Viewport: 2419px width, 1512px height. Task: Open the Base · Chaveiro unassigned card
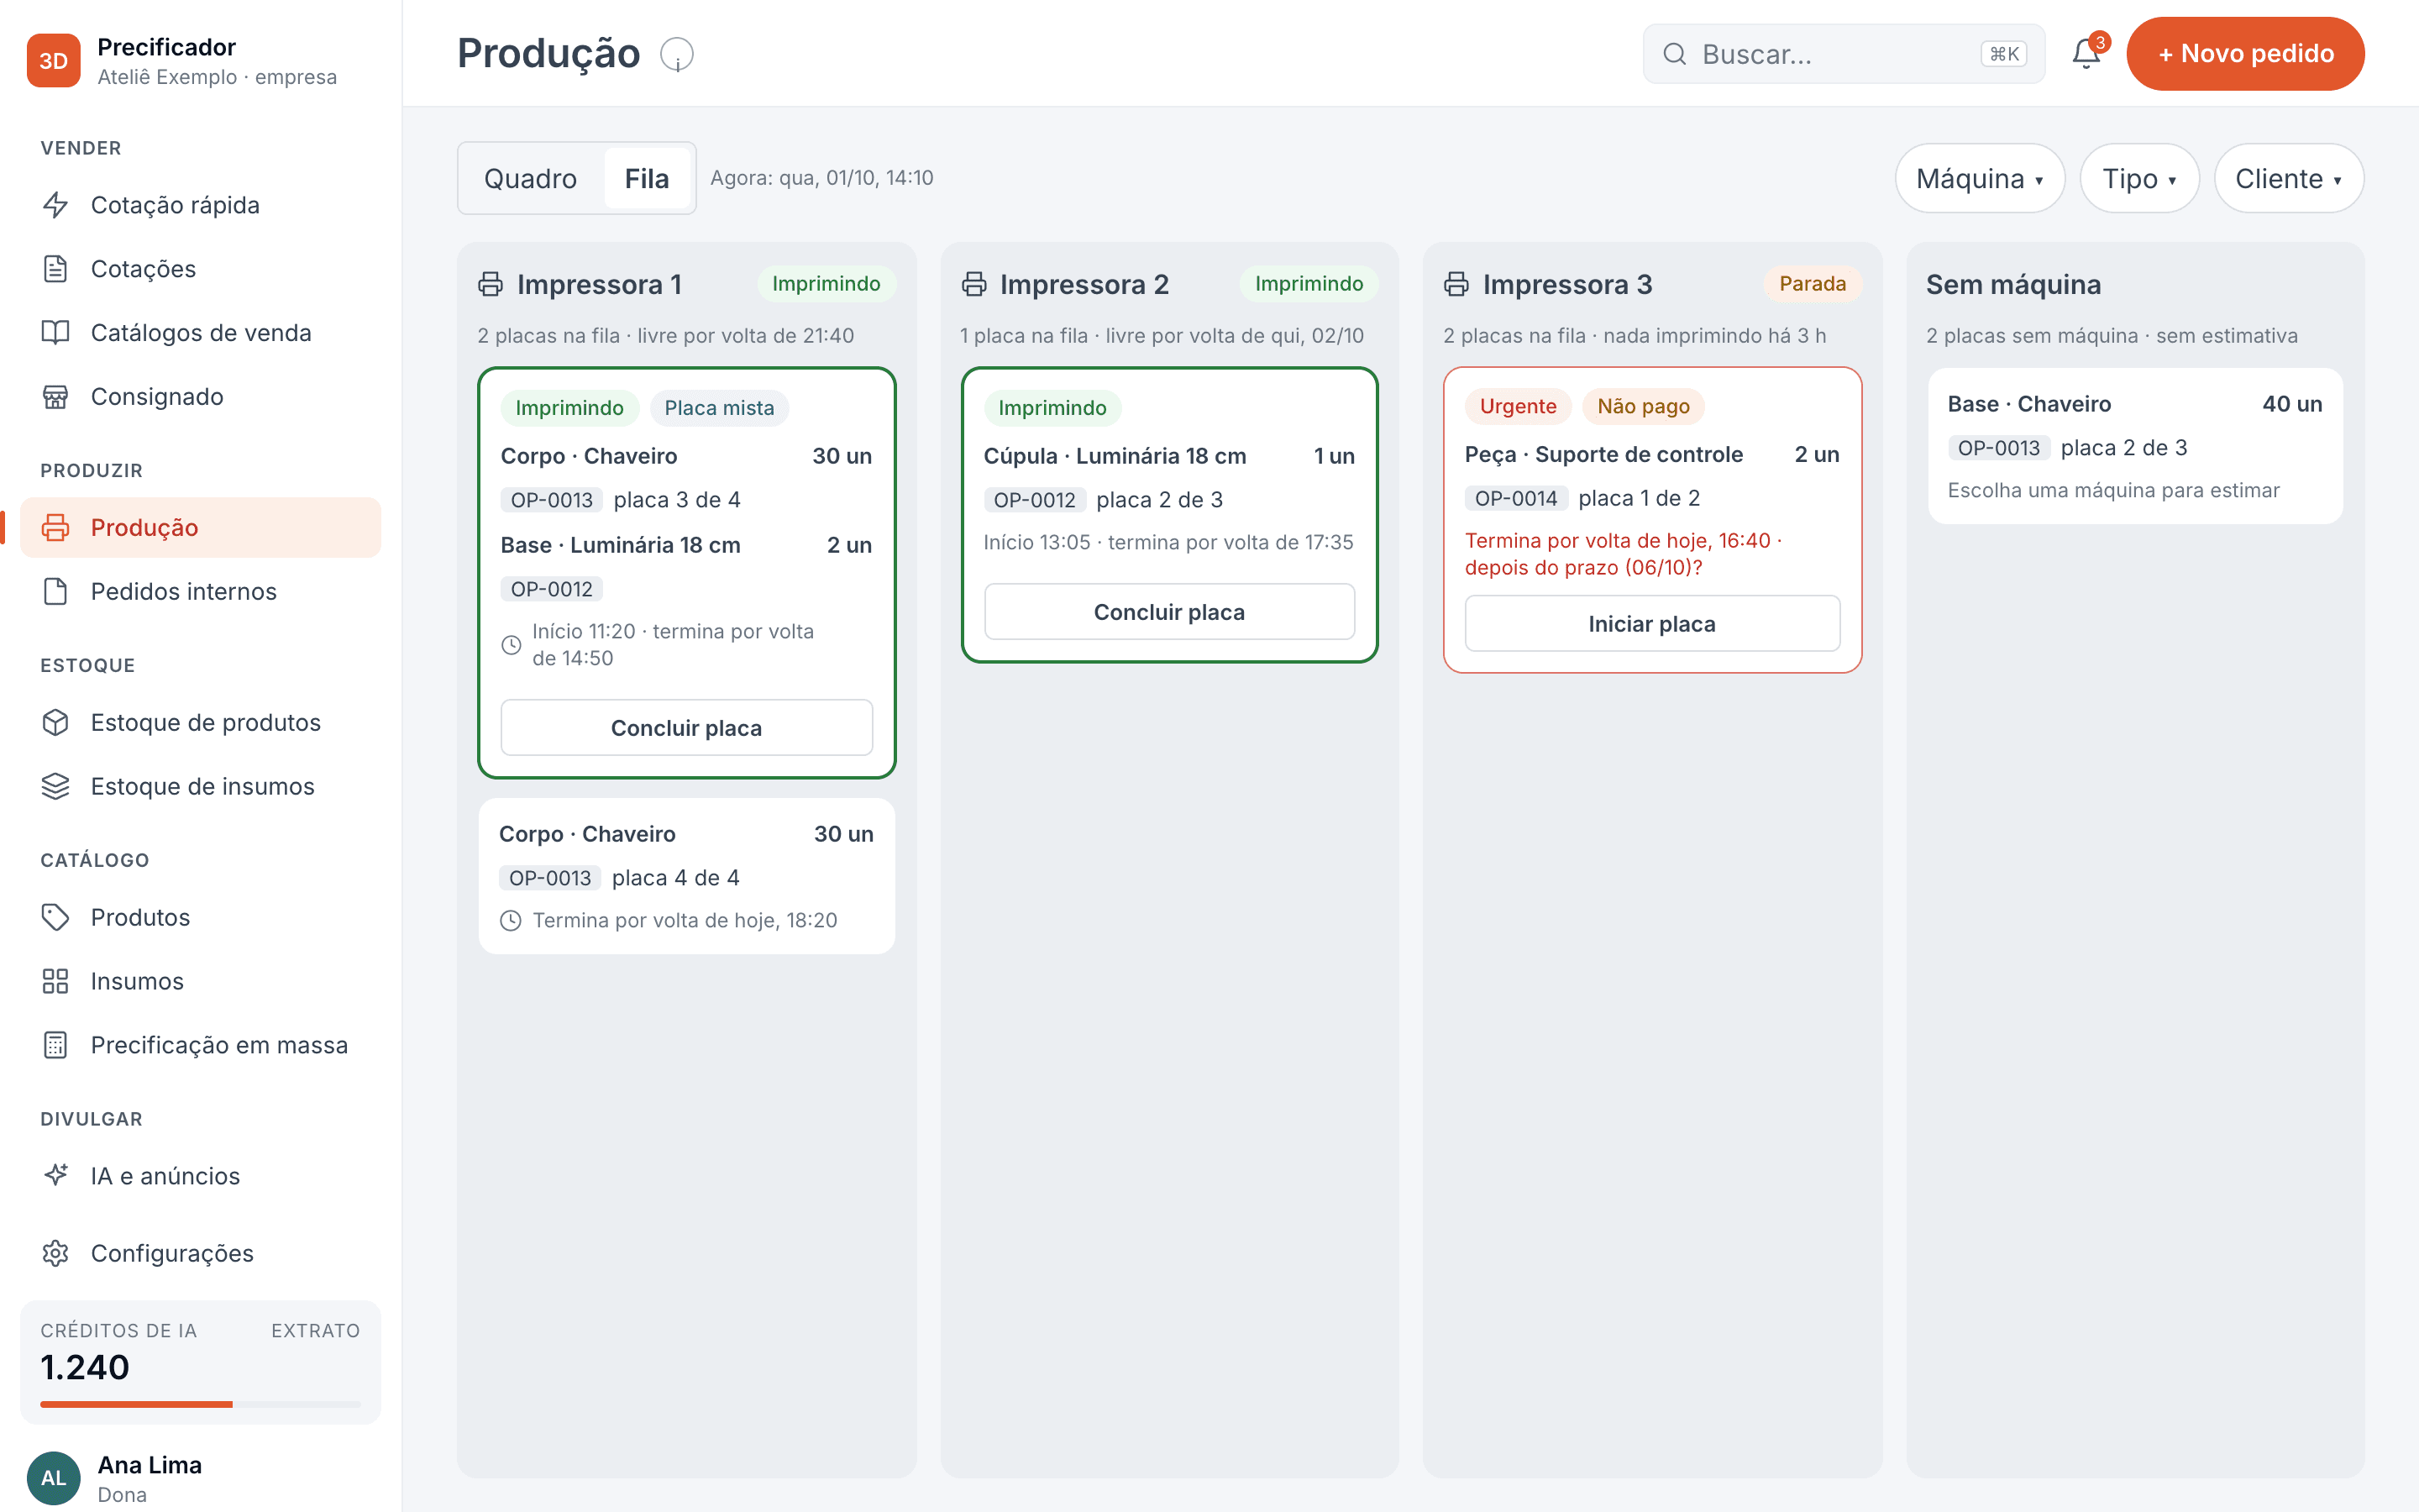[x=2135, y=446]
